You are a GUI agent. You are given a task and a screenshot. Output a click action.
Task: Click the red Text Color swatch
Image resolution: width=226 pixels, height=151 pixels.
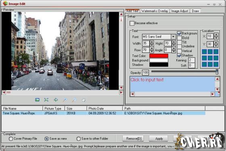pos(159,56)
